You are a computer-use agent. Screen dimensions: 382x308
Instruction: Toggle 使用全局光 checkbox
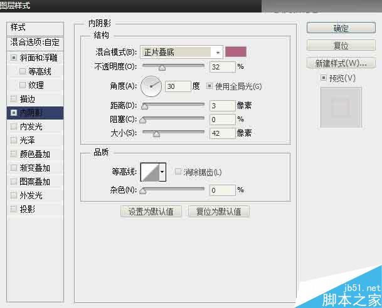point(209,86)
